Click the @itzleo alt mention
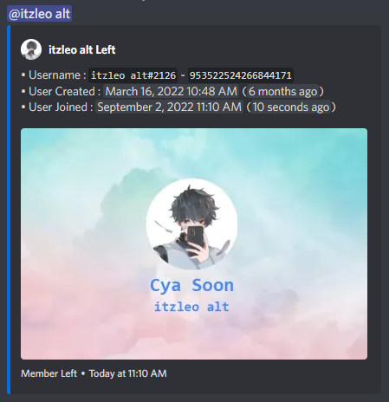This screenshot has width=389, height=402. coord(40,14)
